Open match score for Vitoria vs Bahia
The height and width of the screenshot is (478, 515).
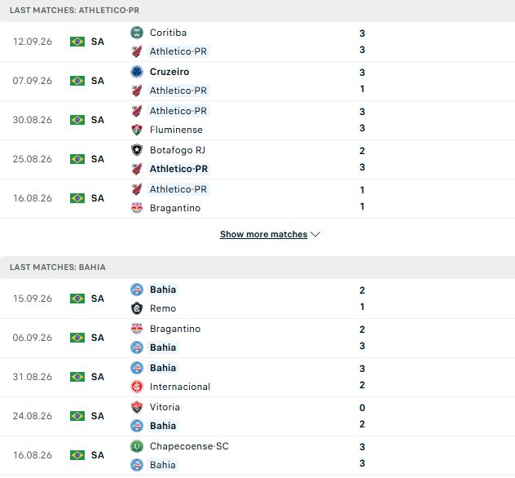click(x=362, y=416)
